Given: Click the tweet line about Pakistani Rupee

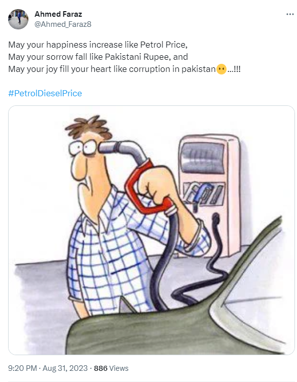Looking at the screenshot, I should (x=98, y=57).
